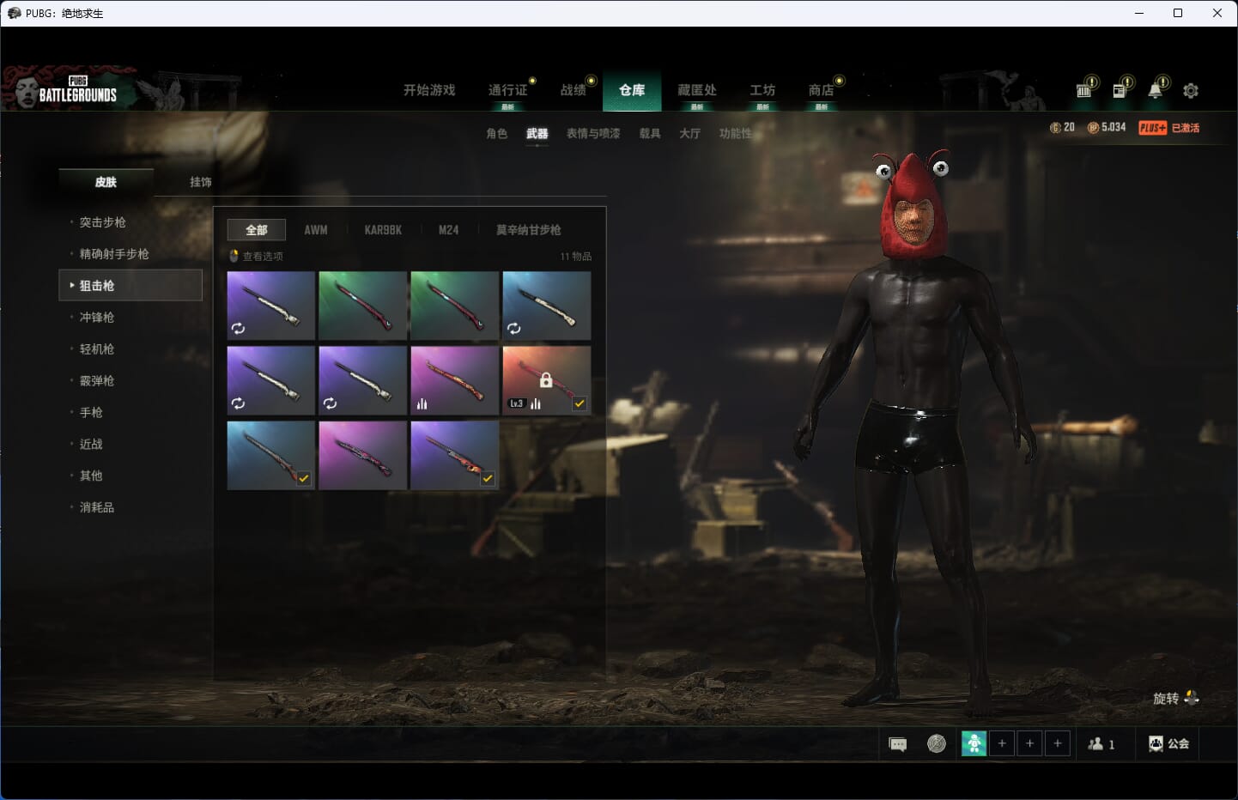Screen dimensions: 1238x800
Task: Open 开始游戏 in top navigation
Action: click(429, 90)
